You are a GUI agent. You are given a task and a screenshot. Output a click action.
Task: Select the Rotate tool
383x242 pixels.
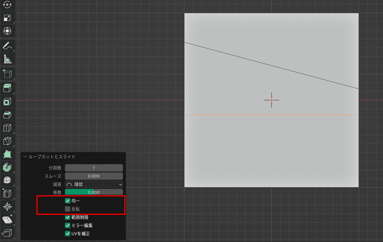[x=7, y=5]
